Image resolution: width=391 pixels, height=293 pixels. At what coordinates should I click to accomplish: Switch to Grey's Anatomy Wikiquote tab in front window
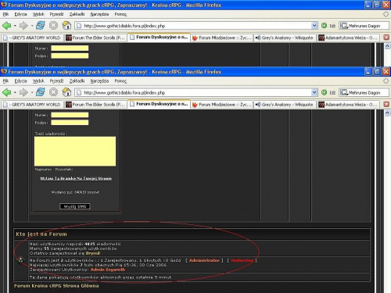285,105
